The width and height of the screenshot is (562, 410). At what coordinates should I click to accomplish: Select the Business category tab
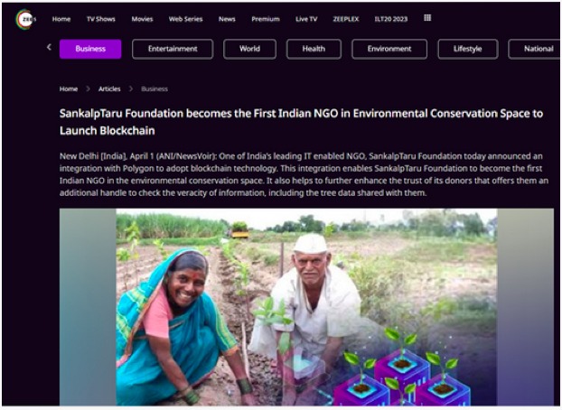pyautogui.click(x=90, y=49)
